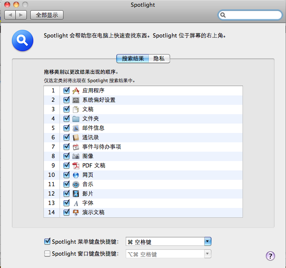The image size is (286, 268).
Task: Switch to the 搜索结果 tab
Action: (133, 58)
